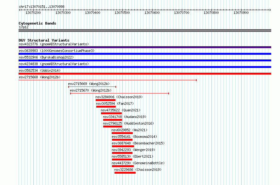Click the red nsv3052594 variant bar

tap(106, 107)
